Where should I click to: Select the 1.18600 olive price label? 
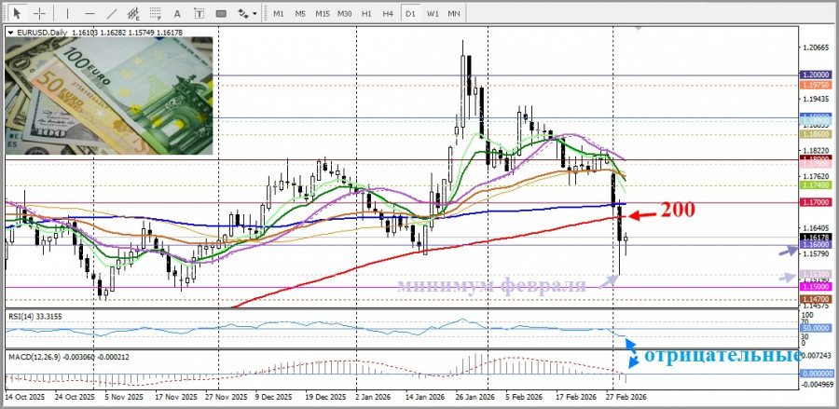[816, 134]
